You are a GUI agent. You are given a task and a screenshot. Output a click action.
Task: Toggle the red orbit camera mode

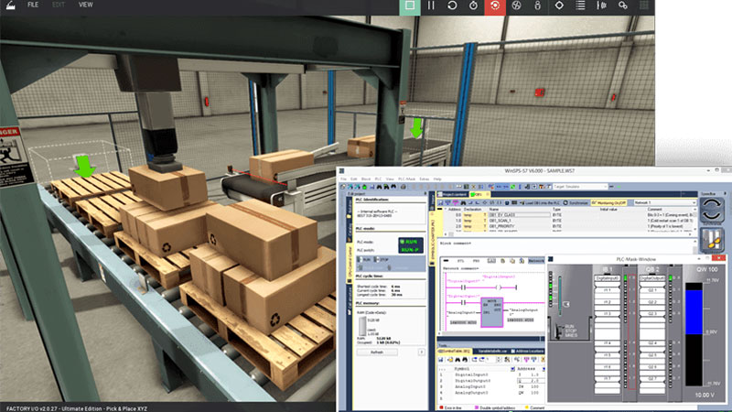click(x=495, y=5)
